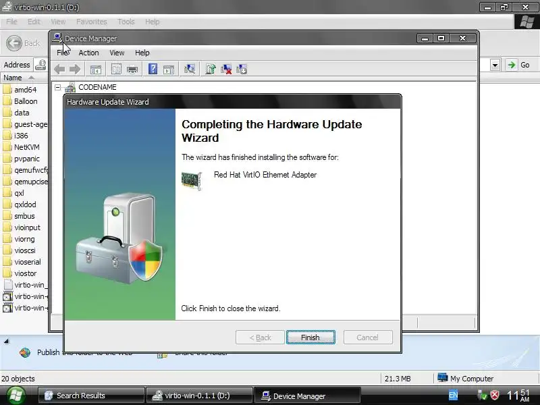Click the Red Hat VirtIO network card icon
This screenshot has height=405, width=540.
click(192, 180)
